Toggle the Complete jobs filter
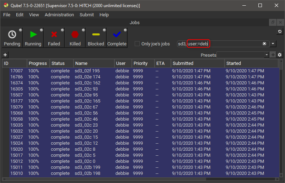The image size is (285, 183). pos(117,38)
